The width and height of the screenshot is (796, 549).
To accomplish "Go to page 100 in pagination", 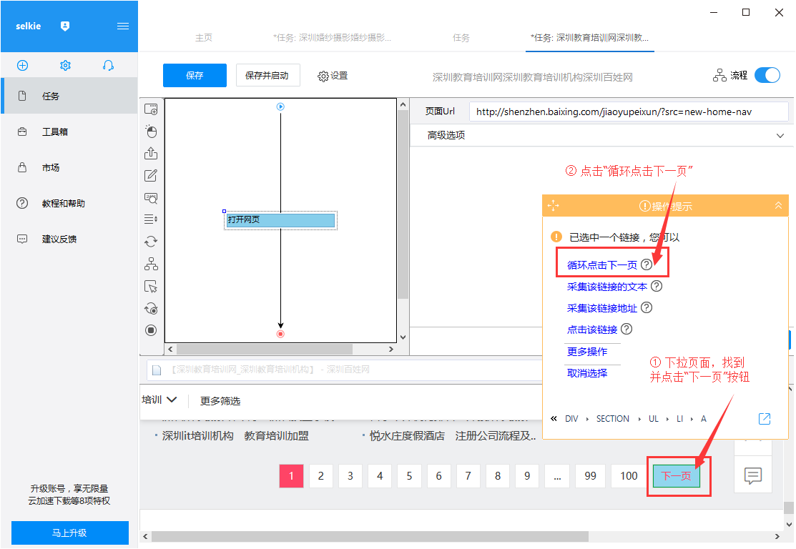I will point(629,476).
